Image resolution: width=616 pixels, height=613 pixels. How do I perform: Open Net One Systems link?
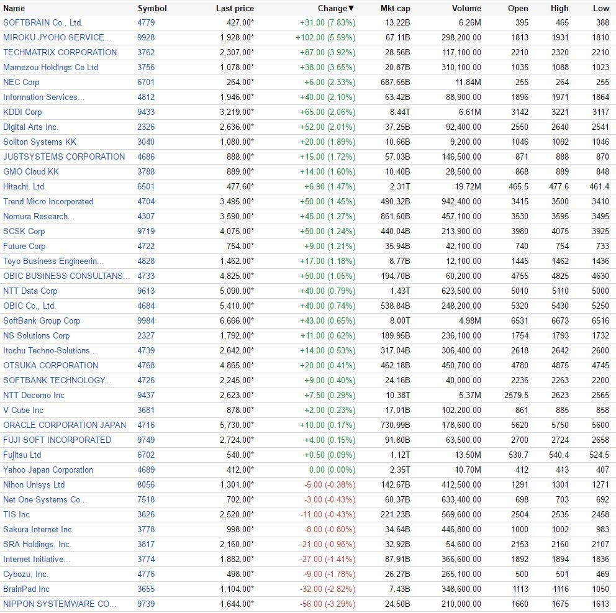point(45,500)
